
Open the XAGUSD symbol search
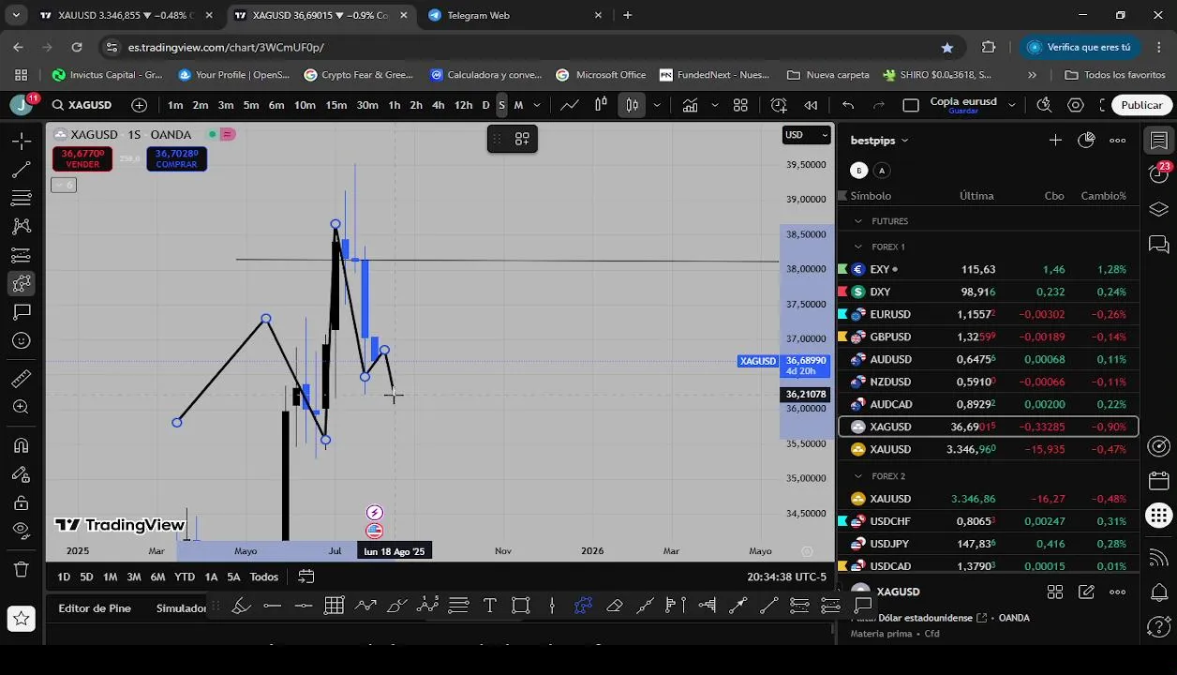(x=82, y=105)
